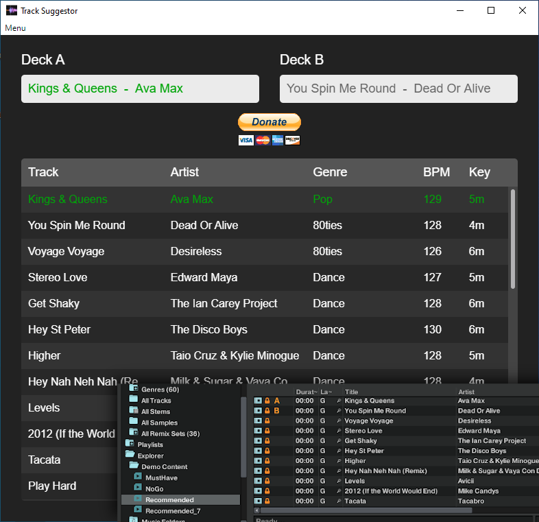This screenshot has width=539, height=522.
Task: Click the Track Suggestor app icon in title bar
Action: [x=12, y=10]
